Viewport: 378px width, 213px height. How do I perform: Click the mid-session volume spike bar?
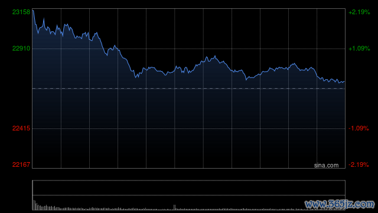point(175,208)
